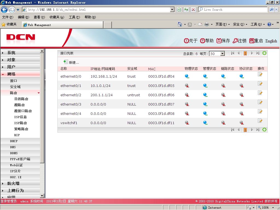
Task: Select the Web Management browser tab
Action: [x=63, y=25]
